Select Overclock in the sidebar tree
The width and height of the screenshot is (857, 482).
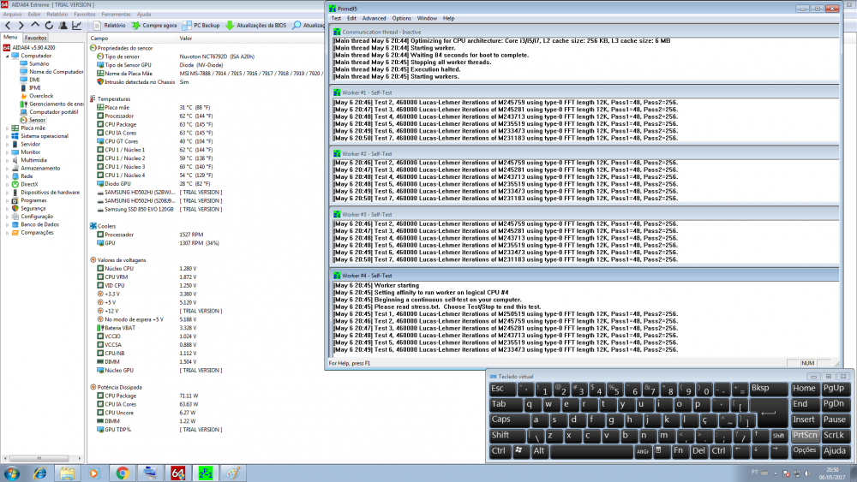[40, 96]
